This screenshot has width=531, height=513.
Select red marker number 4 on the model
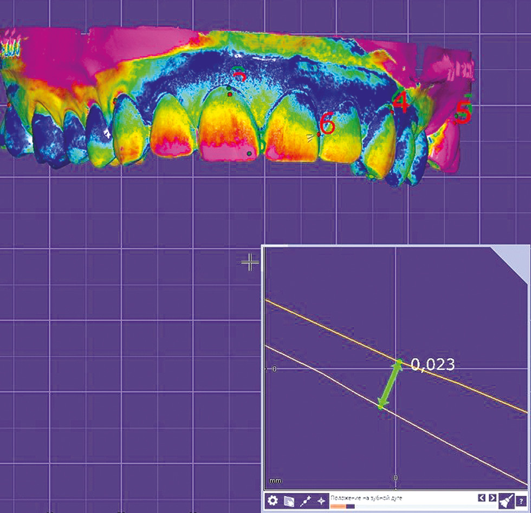coord(400,103)
